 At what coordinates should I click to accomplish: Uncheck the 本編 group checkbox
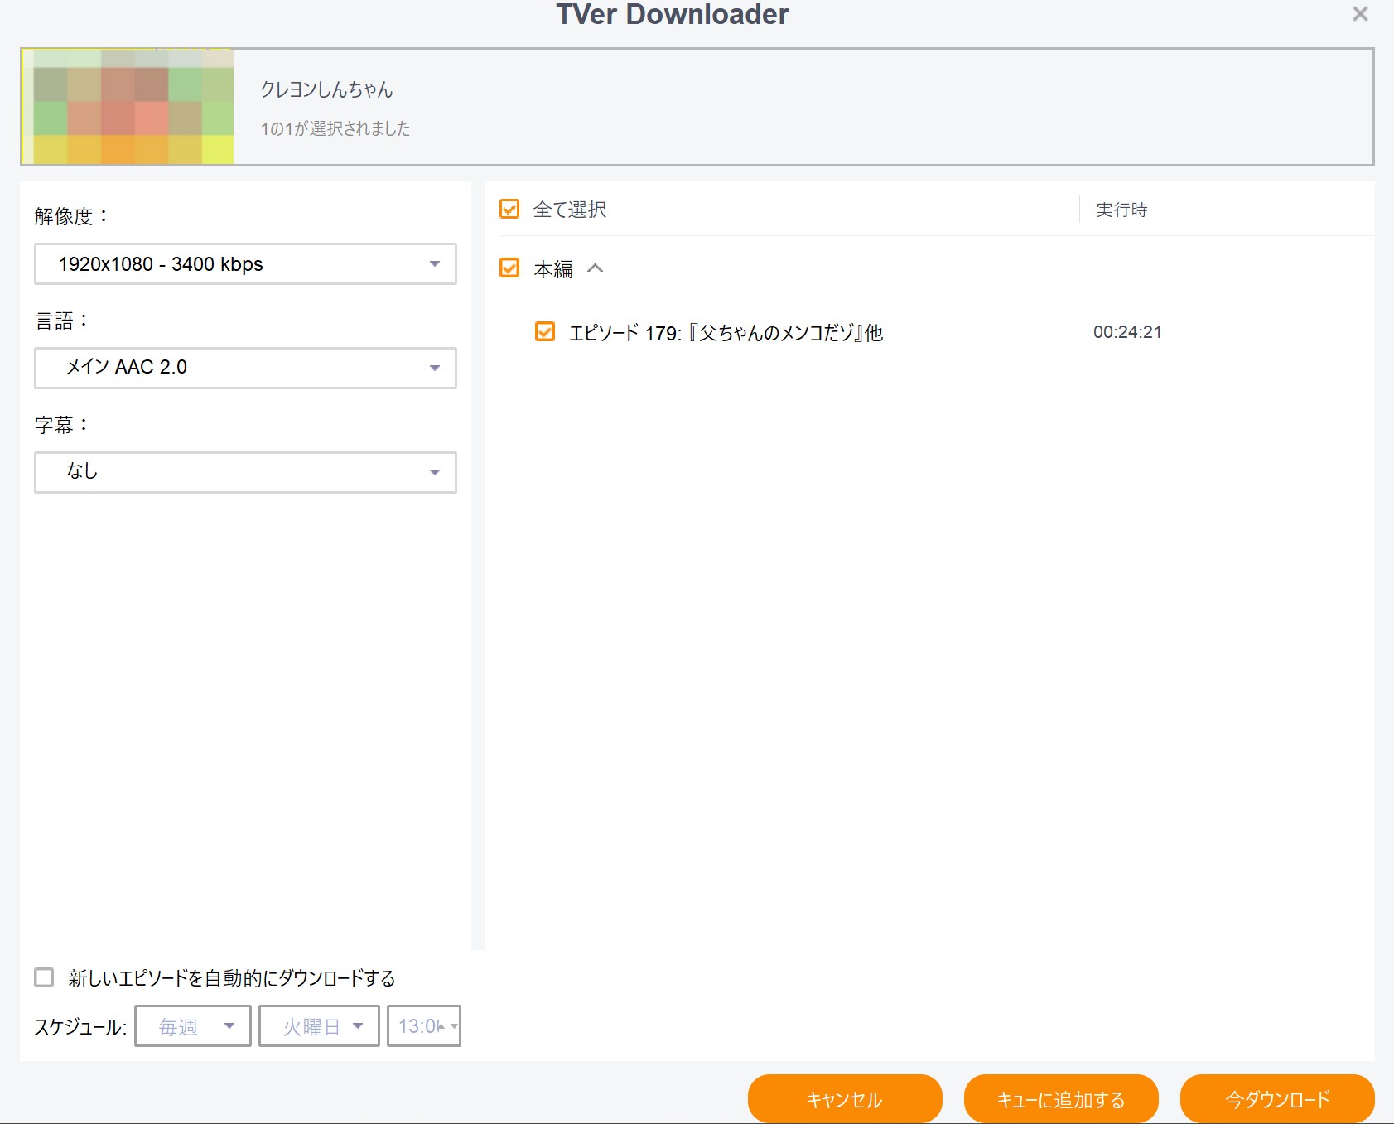[x=509, y=268]
